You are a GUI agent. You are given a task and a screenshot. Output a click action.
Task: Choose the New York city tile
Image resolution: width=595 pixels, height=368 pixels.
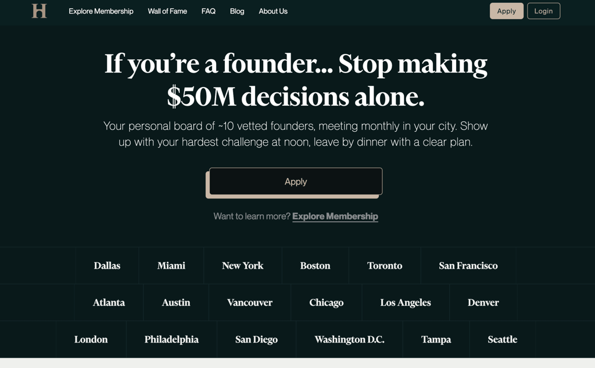242,265
